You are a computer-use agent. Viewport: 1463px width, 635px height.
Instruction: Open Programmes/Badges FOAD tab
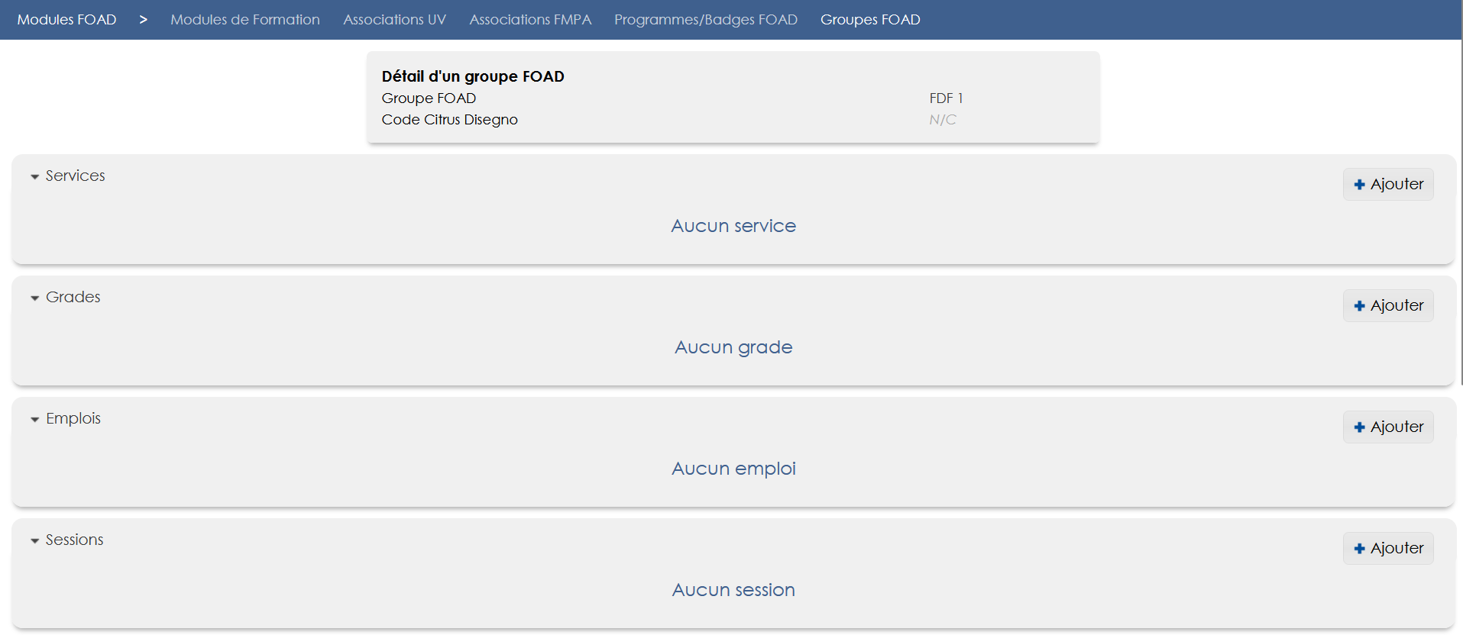[x=705, y=20]
